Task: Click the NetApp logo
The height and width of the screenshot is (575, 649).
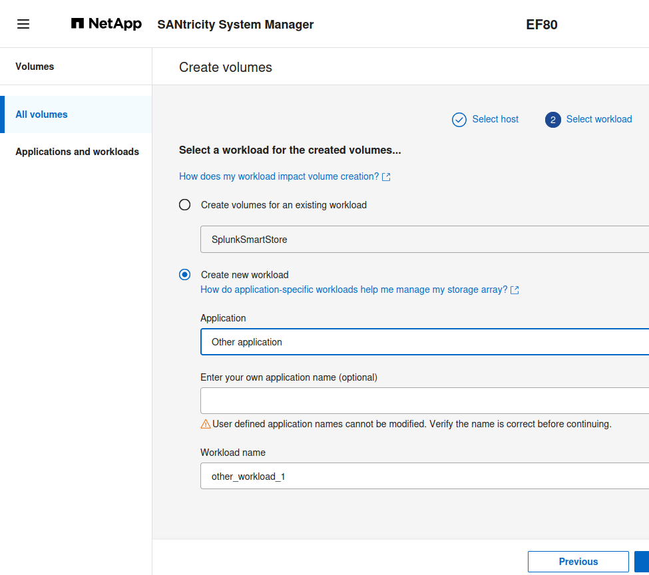Action: [107, 23]
